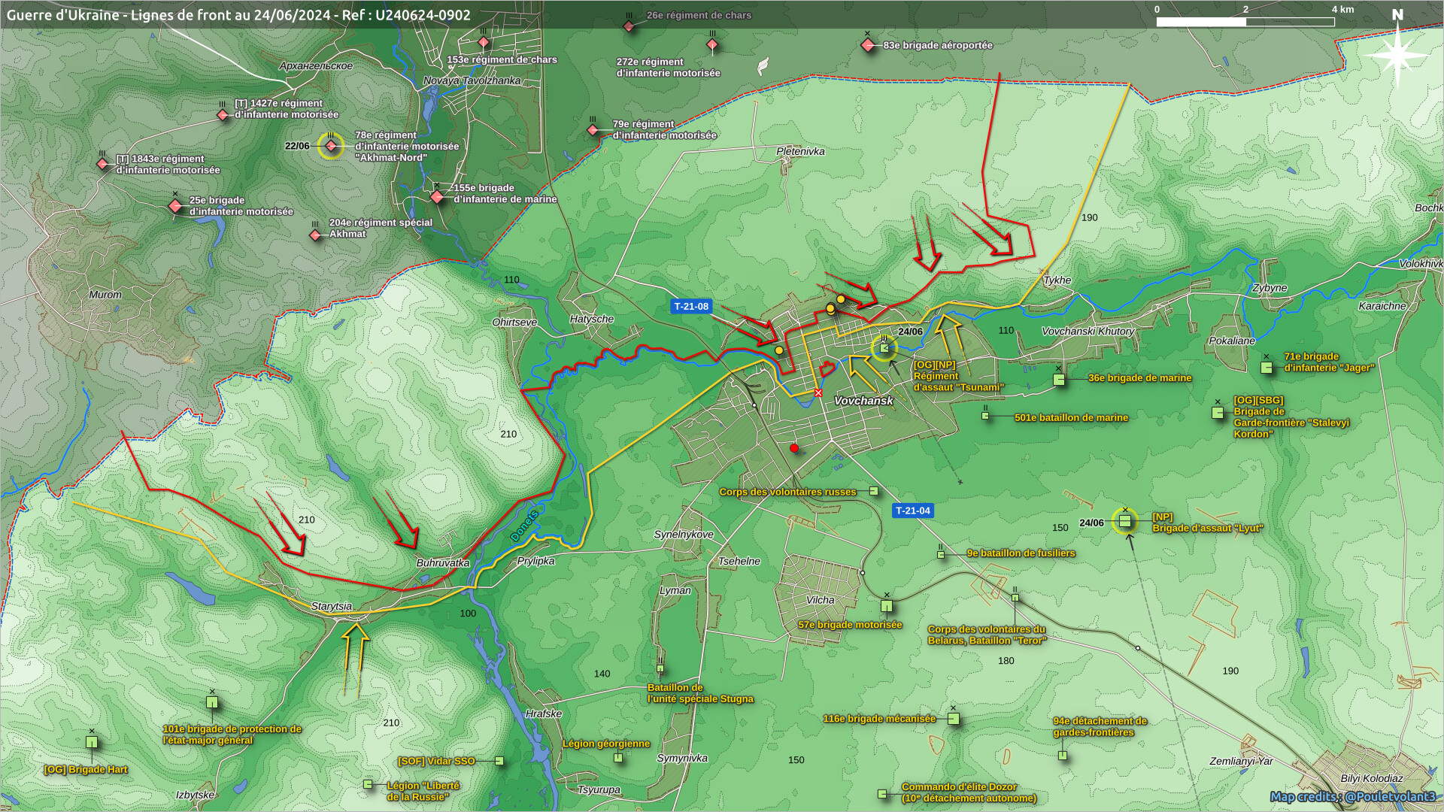This screenshot has height=812, width=1444.
Task: Click the red dot south of Vovchansk
Action: click(794, 448)
